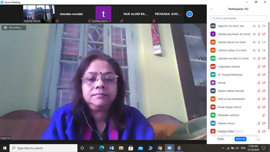This screenshot has width=270, height=152.
Task: Click Kajal De's microphone icon
Action: tap(259, 26)
